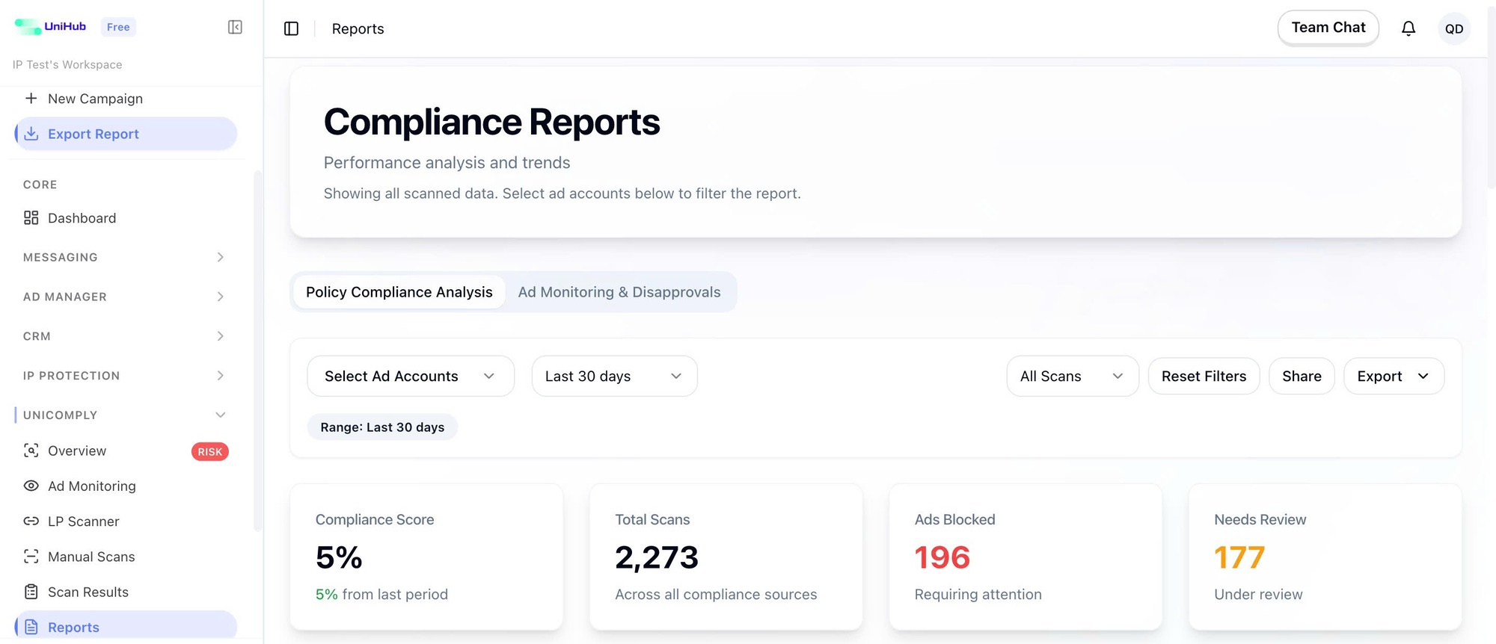The width and height of the screenshot is (1496, 644).
Task: Toggle the sidebar panel icon beside Reports
Action: click(292, 28)
